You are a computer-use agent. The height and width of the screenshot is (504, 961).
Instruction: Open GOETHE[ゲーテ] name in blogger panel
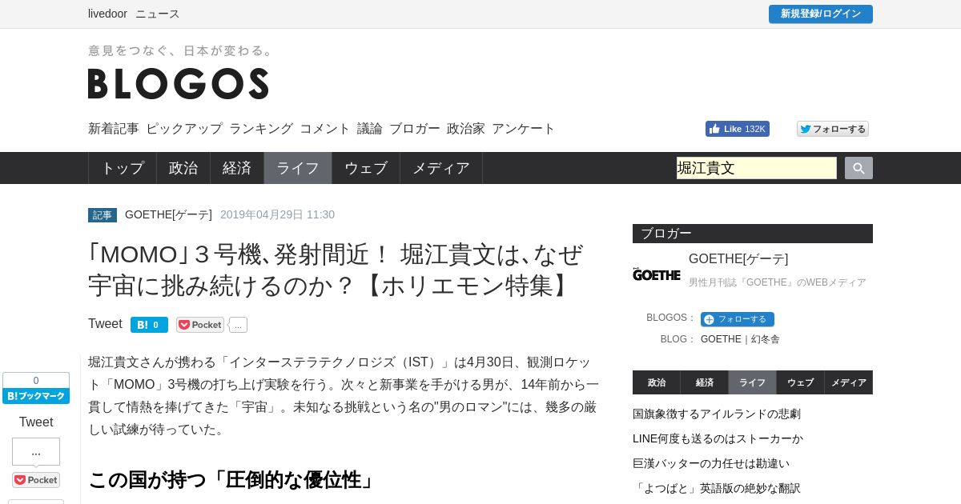[738, 259]
